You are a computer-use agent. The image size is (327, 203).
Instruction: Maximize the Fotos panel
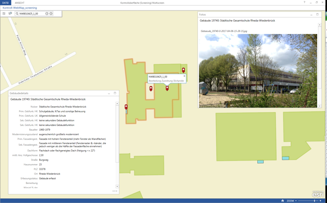[x=317, y=14]
